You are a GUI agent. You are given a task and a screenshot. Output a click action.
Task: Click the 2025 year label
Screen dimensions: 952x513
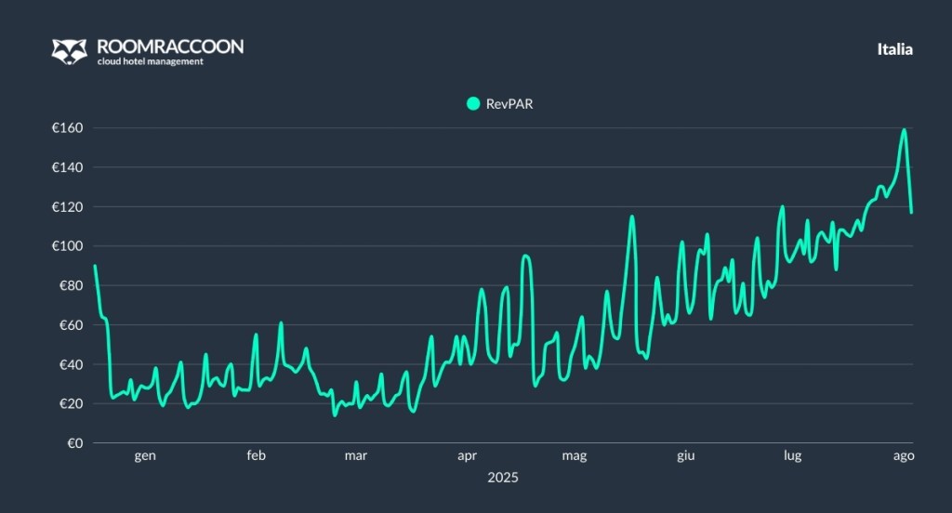click(x=503, y=477)
